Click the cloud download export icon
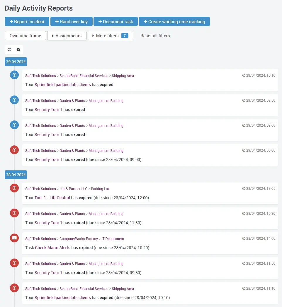The width and height of the screenshot is (282, 307). 18,50
